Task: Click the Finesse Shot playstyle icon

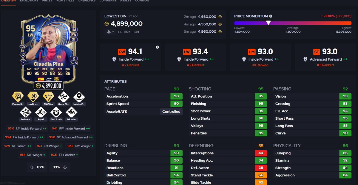Action: point(18,97)
